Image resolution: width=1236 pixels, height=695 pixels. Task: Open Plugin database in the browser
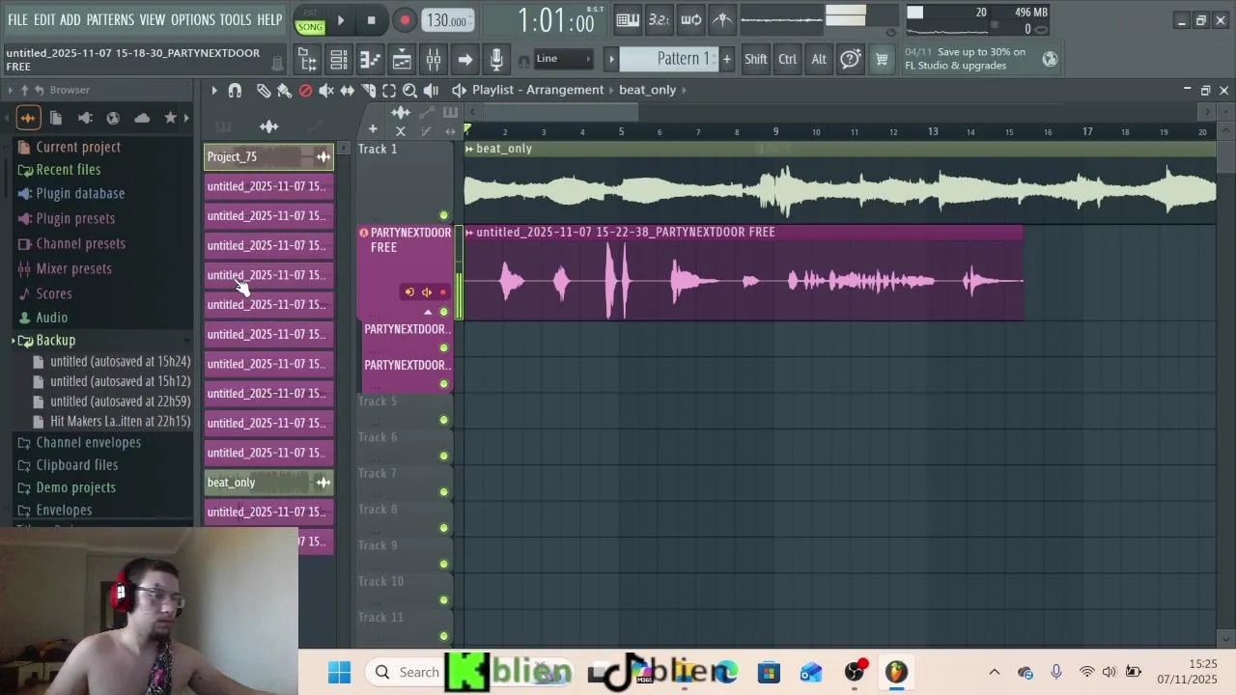click(x=80, y=193)
